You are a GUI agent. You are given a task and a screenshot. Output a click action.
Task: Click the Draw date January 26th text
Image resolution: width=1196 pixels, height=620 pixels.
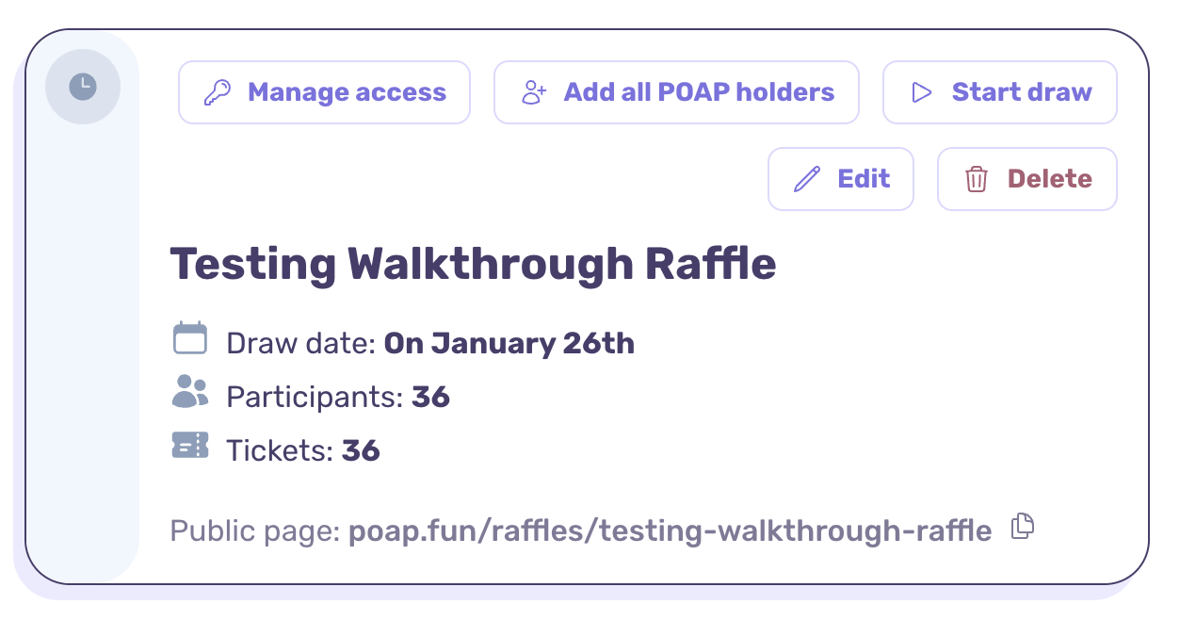(509, 343)
